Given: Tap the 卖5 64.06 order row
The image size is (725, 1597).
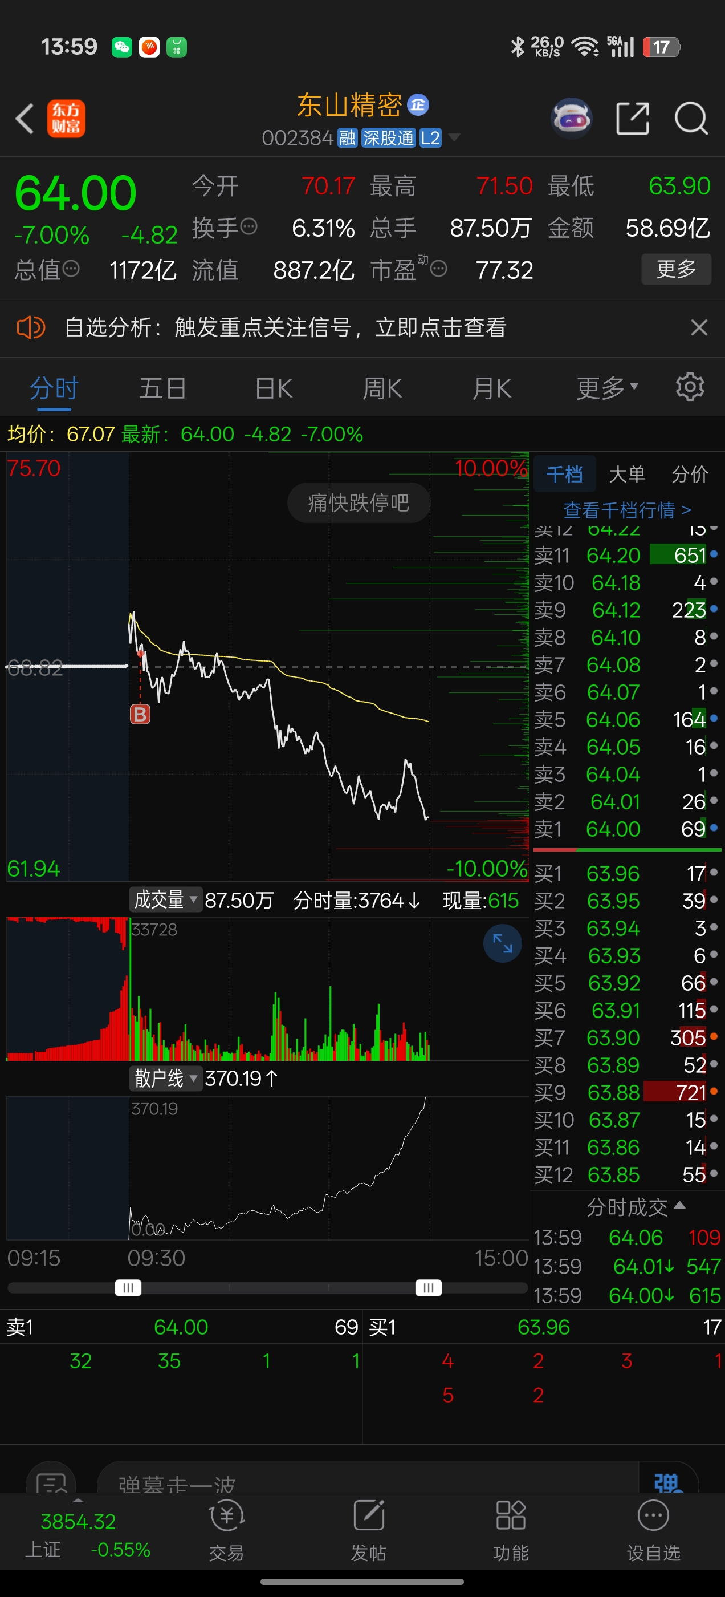Looking at the screenshot, I should [x=626, y=719].
